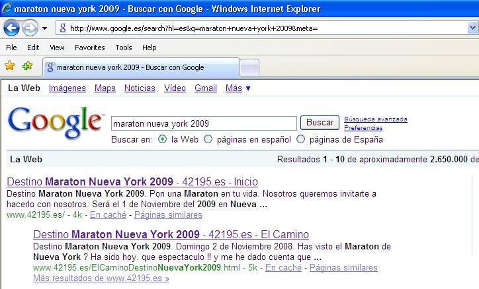The width and height of the screenshot is (479, 289).
Task: Open the Favorites menu
Action: pyautogui.click(x=89, y=48)
